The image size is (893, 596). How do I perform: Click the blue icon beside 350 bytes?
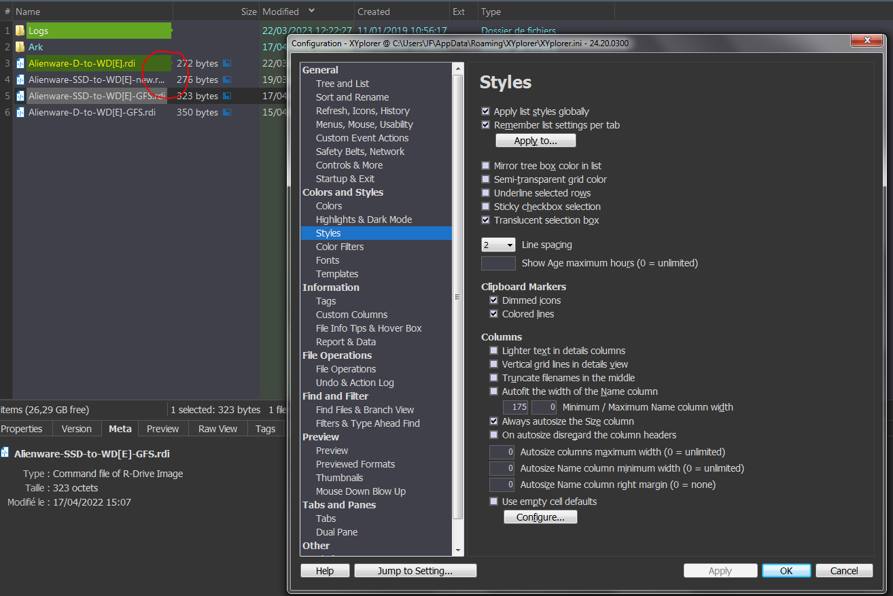[x=227, y=112]
